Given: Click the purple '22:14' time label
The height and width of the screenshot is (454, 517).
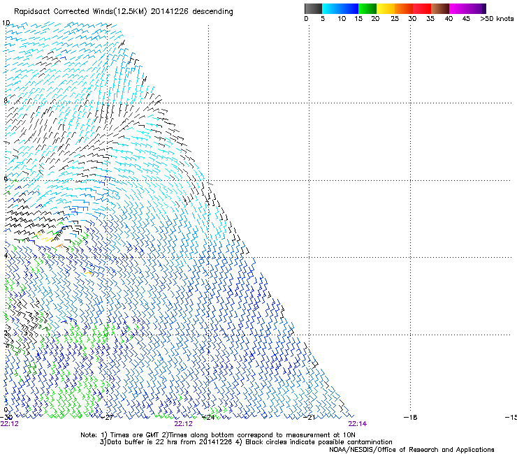Looking at the screenshot, I should (358, 424).
